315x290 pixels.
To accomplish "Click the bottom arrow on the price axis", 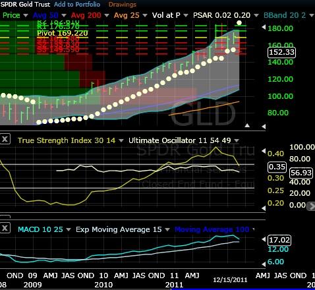I will (x=264, y=127).
